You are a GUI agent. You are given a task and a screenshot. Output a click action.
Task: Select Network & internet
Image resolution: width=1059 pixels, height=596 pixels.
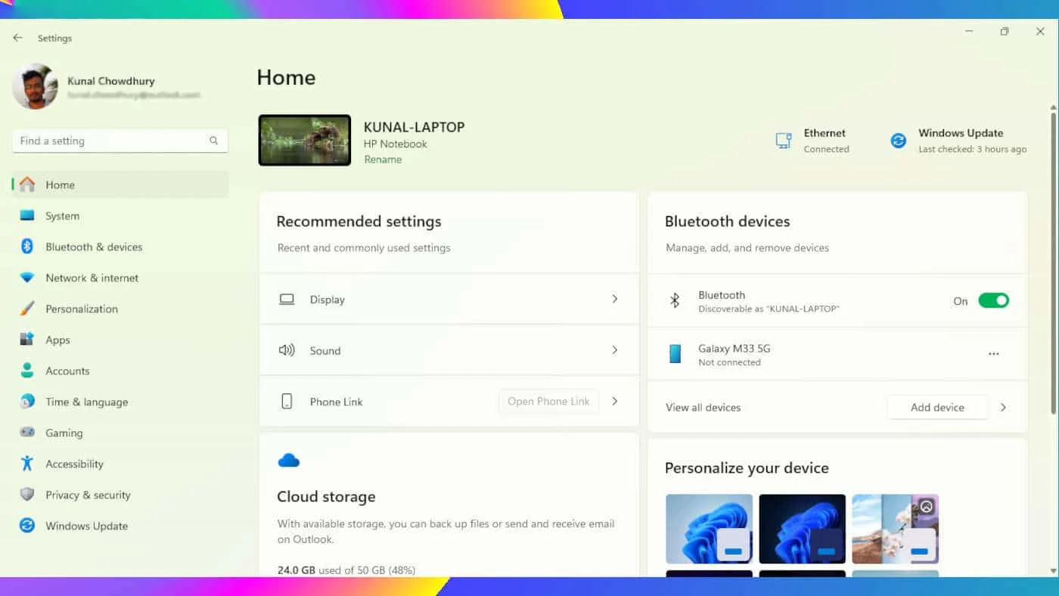120,278
